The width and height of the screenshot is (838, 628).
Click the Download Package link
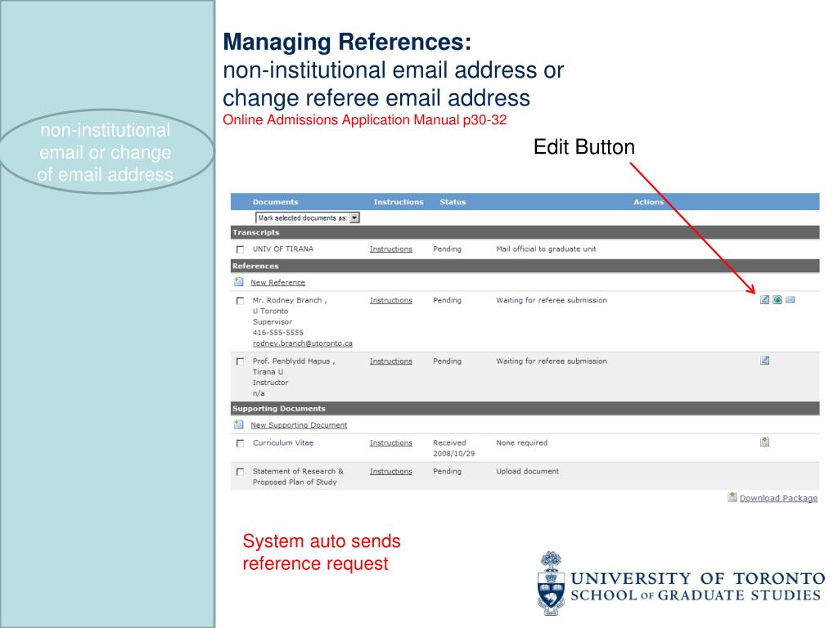point(778,498)
